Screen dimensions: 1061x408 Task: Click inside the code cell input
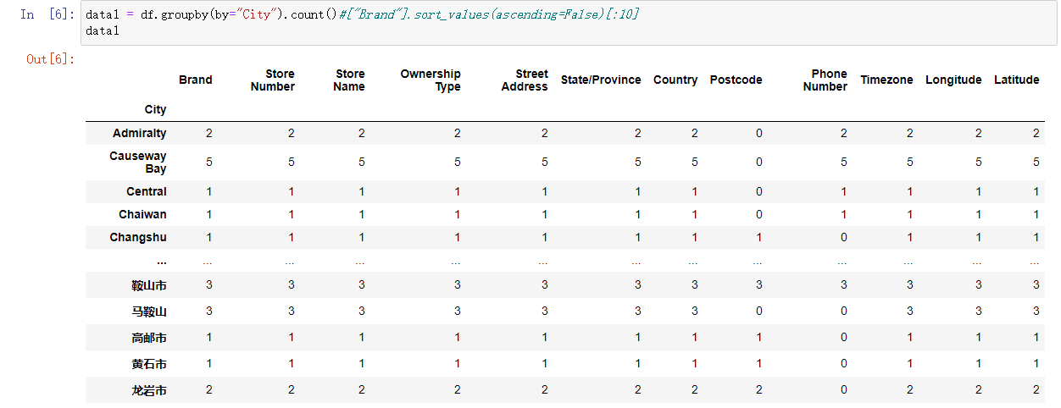pyautogui.click(x=568, y=23)
